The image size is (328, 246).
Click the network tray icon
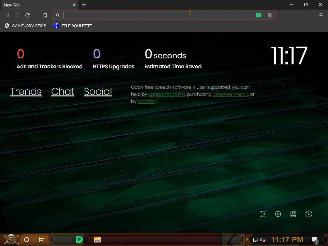coord(255,240)
